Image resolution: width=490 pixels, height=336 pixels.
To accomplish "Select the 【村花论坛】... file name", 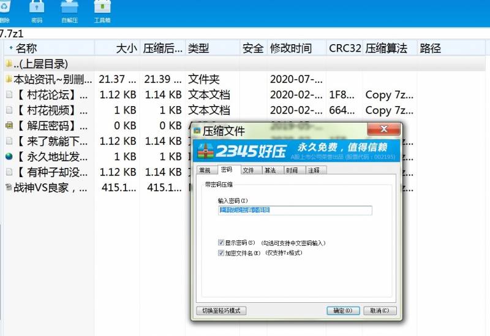I will click(51, 95).
